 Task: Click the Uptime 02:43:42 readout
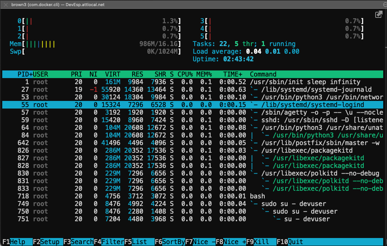[223, 59]
